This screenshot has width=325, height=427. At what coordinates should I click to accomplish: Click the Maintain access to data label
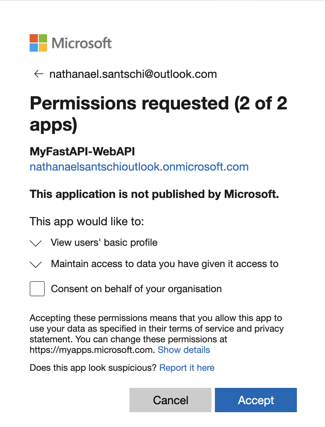point(164,264)
